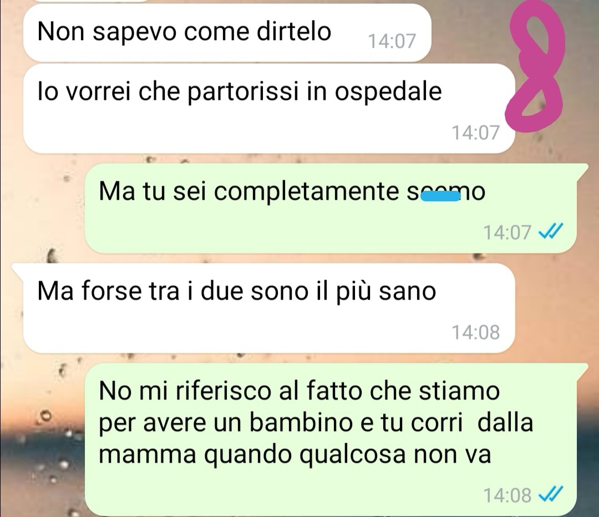
Task: Click the word 'bambino' in the last message
Action: pos(301,423)
